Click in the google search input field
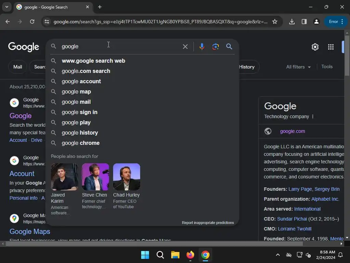350x263 pixels. click(121, 47)
